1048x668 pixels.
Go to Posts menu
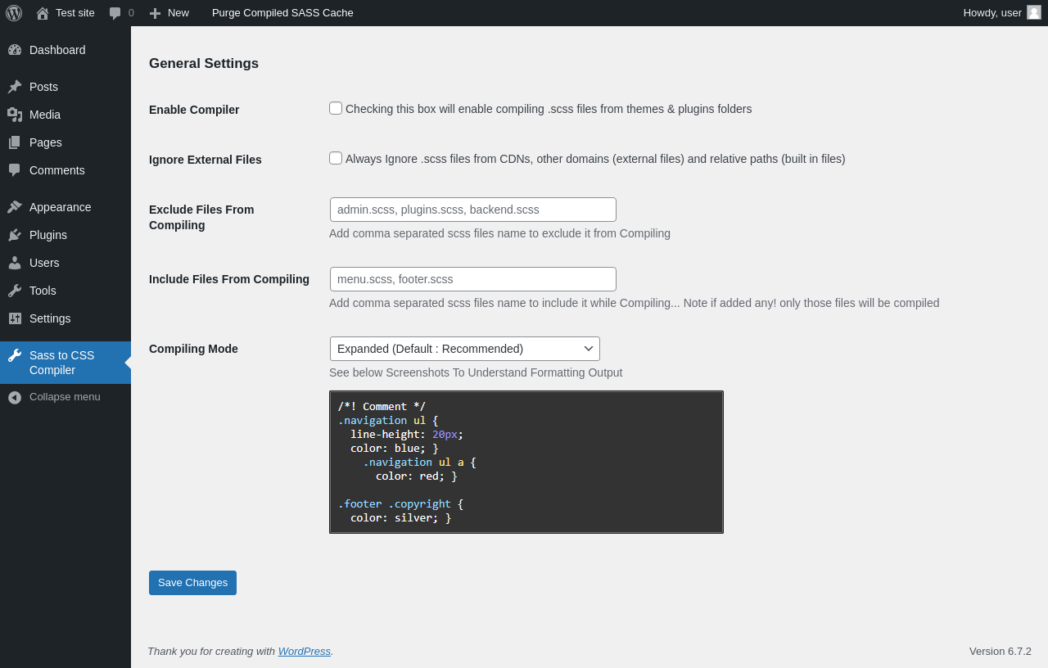65,87
